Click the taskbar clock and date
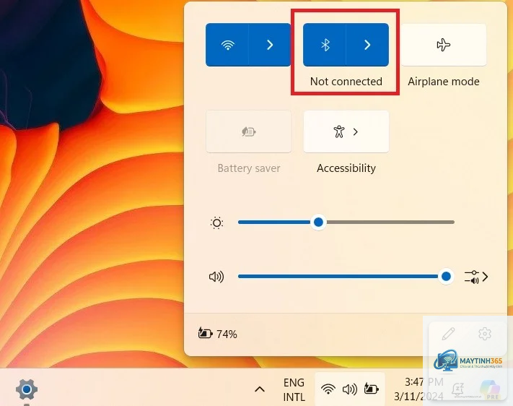513x406 pixels. 418,389
